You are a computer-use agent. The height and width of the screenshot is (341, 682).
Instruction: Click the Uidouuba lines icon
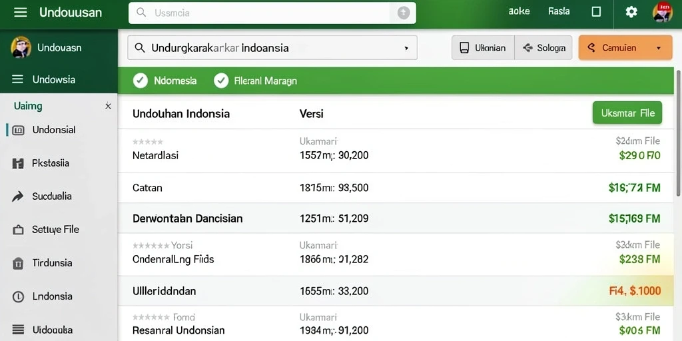tap(18, 330)
